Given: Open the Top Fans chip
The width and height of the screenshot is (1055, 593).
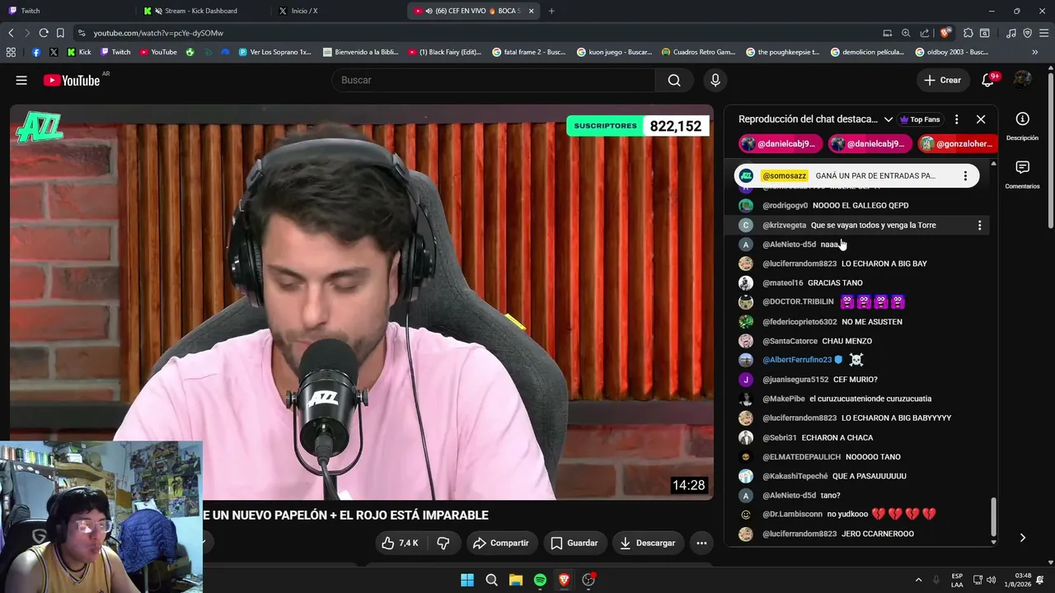Looking at the screenshot, I should click(920, 119).
